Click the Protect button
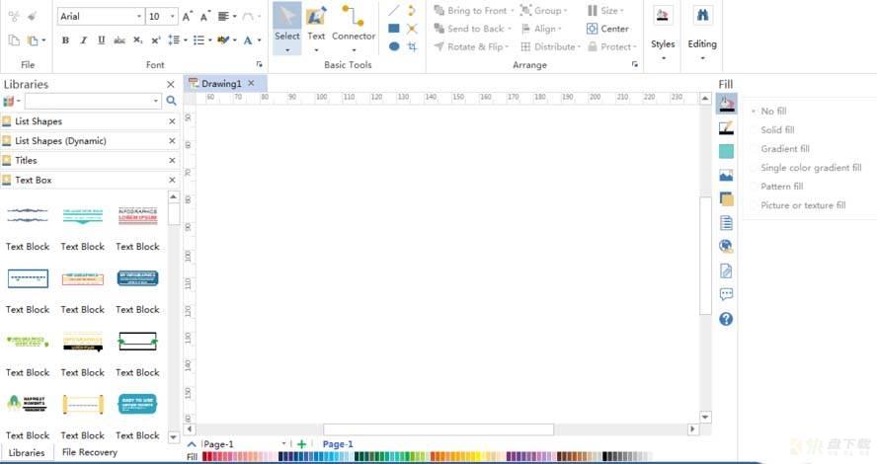This screenshot has height=464, width=877. click(x=612, y=46)
